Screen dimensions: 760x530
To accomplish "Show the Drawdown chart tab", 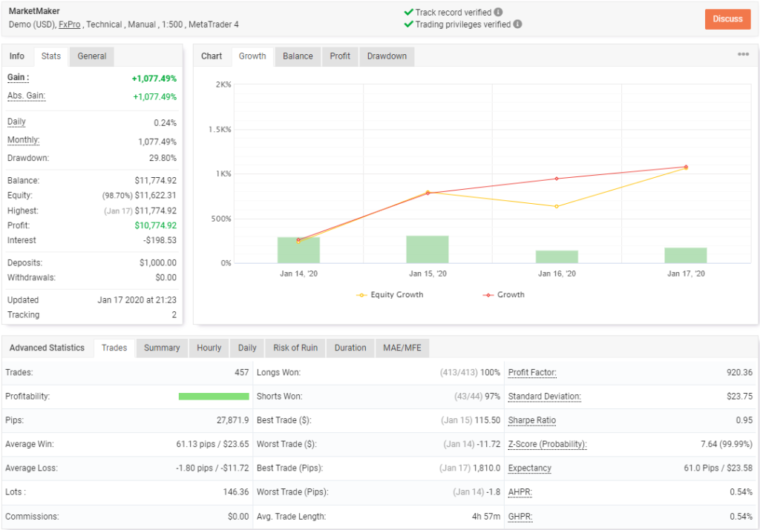I will coord(387,56).
